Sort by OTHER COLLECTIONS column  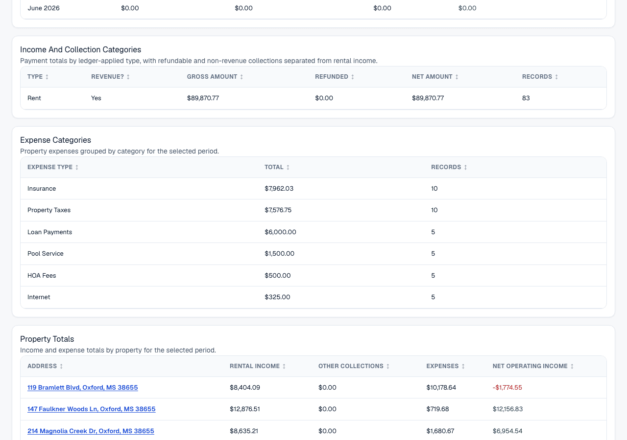coord(354,366)
